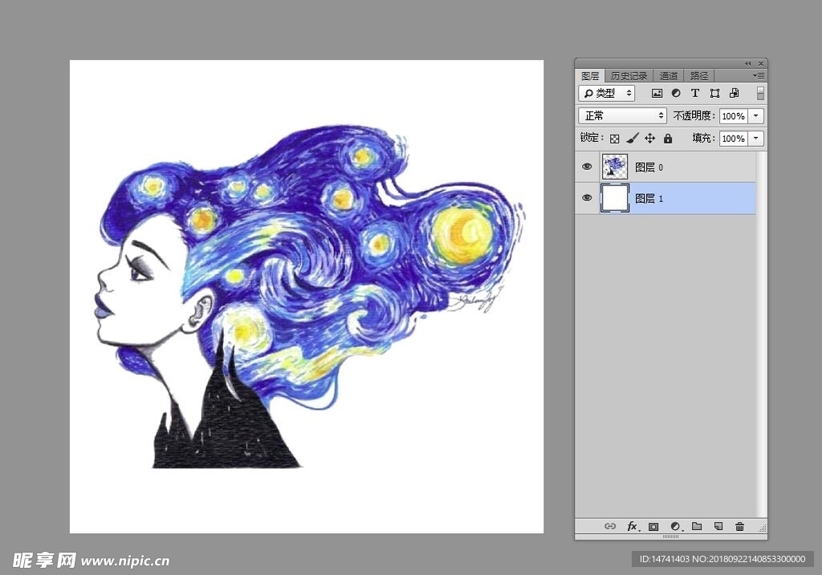Viewport: 822px width, 575px height.
Task: Open the 类型 filter type dropdown
Action: [607, 93]
